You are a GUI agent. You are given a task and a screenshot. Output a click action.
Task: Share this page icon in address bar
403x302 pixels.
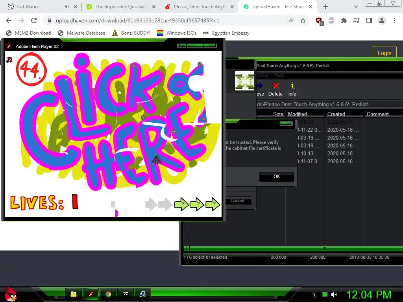point(290,20)
